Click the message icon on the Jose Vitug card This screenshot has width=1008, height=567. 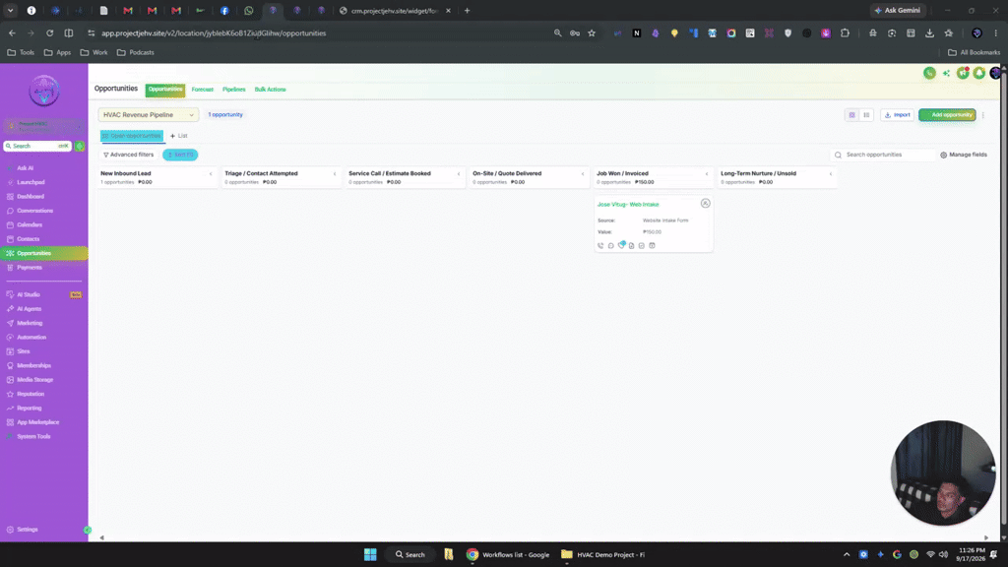click(610, 245)
